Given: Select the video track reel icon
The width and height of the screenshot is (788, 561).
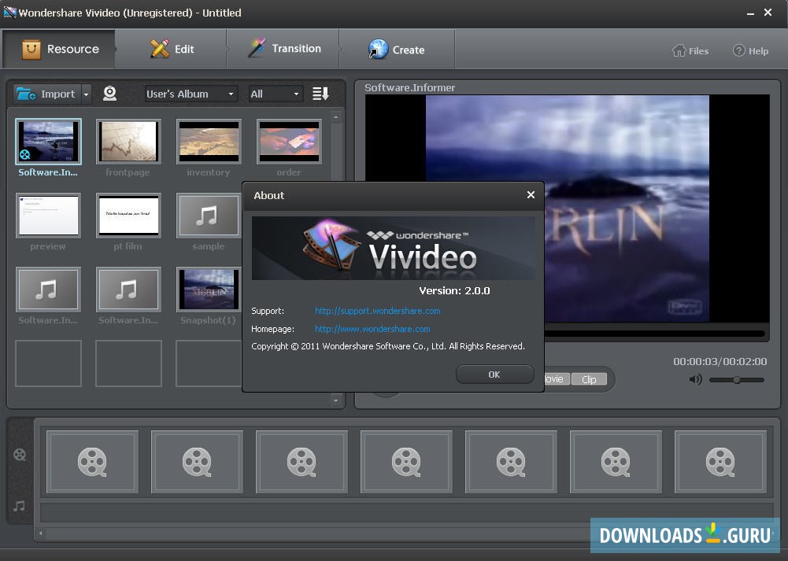Looking at the screenshot, I should (x=20, y=455).
